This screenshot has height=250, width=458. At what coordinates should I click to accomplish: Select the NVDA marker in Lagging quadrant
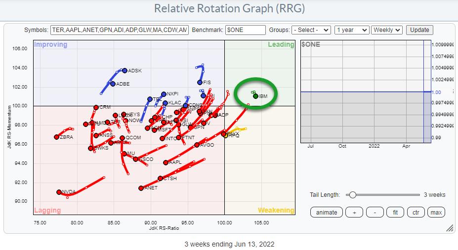59,192
